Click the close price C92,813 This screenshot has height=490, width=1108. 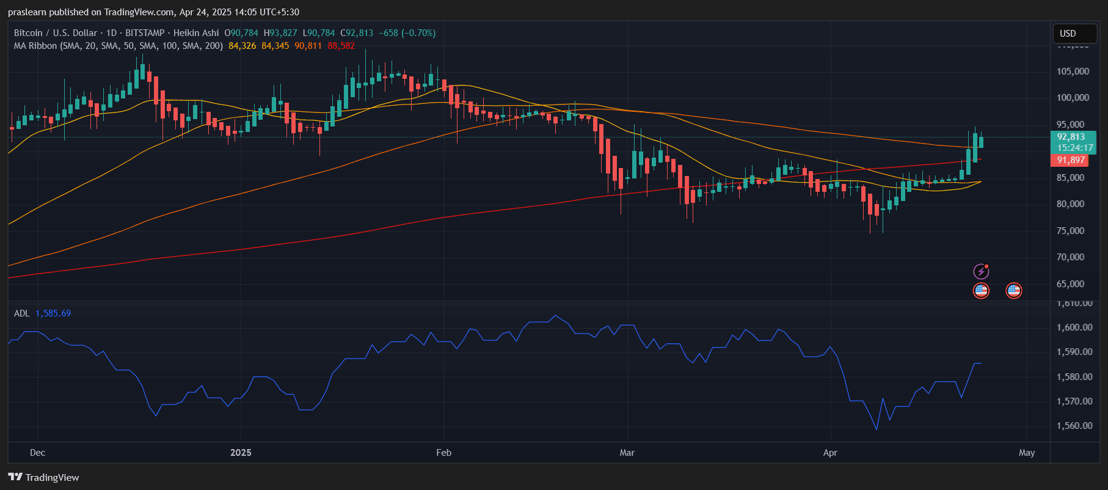[x=357, y=33]
